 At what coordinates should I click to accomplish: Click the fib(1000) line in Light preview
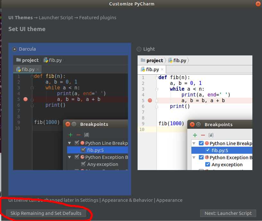[x=171, y=124]
